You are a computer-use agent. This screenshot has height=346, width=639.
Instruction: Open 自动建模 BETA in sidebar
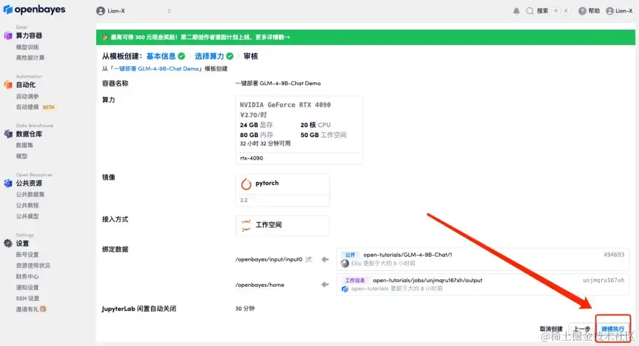click(35, 107)
